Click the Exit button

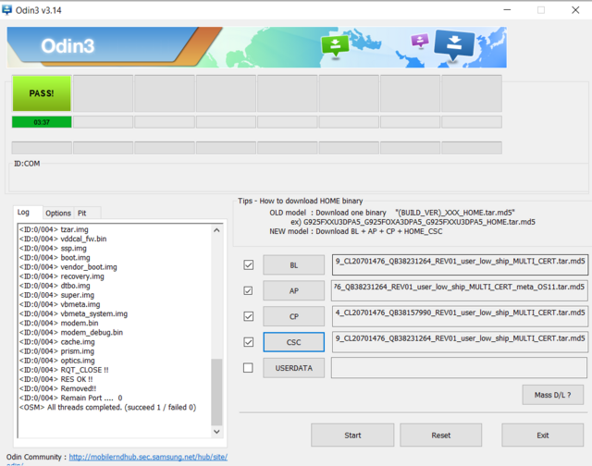click(543, 435)
